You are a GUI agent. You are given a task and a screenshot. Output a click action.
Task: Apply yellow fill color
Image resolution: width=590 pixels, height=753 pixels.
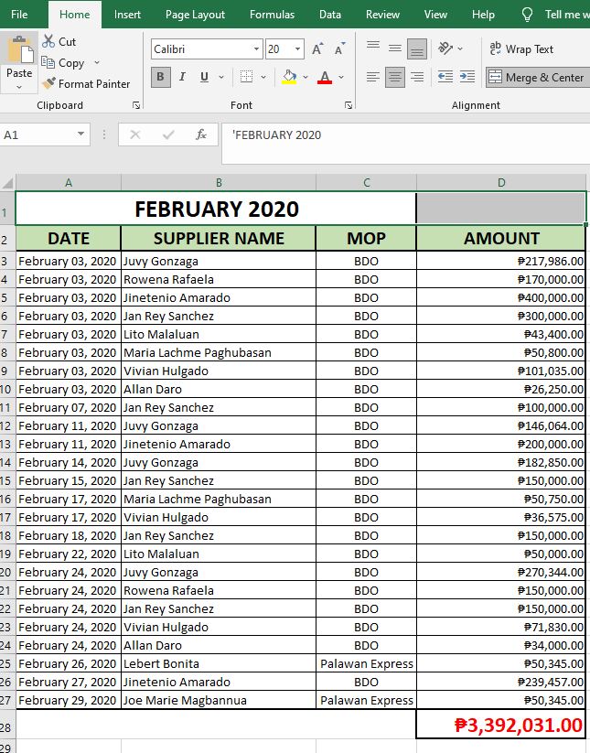(x=289, y=77)
